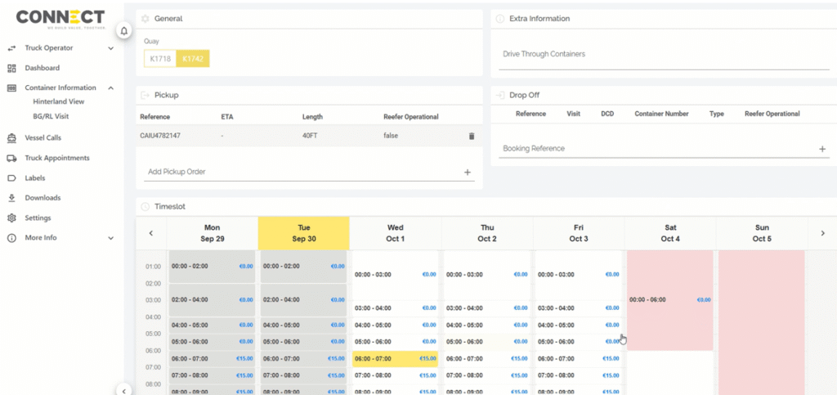Viewport: 837px width, 395px height.
Task: Open BG/RL Visit page
Action: (x=51, y=116)
